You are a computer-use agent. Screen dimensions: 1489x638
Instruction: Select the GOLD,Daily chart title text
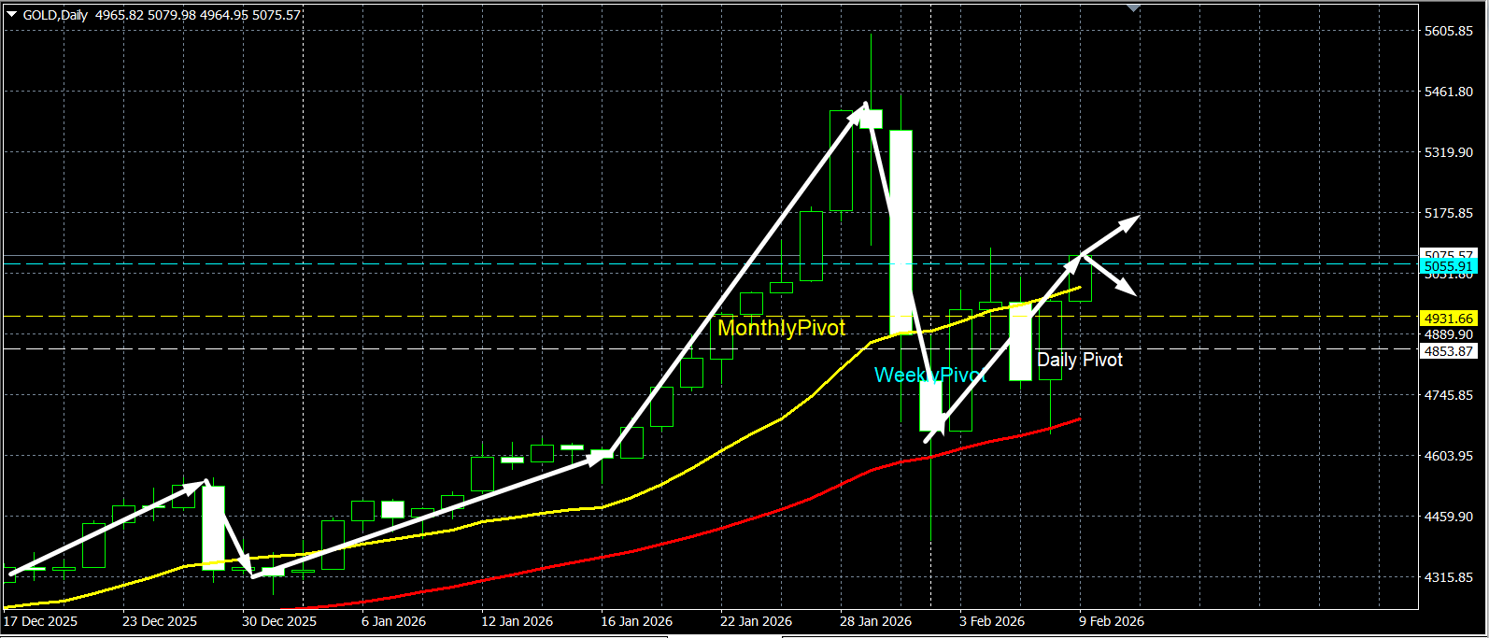(55, 15)
